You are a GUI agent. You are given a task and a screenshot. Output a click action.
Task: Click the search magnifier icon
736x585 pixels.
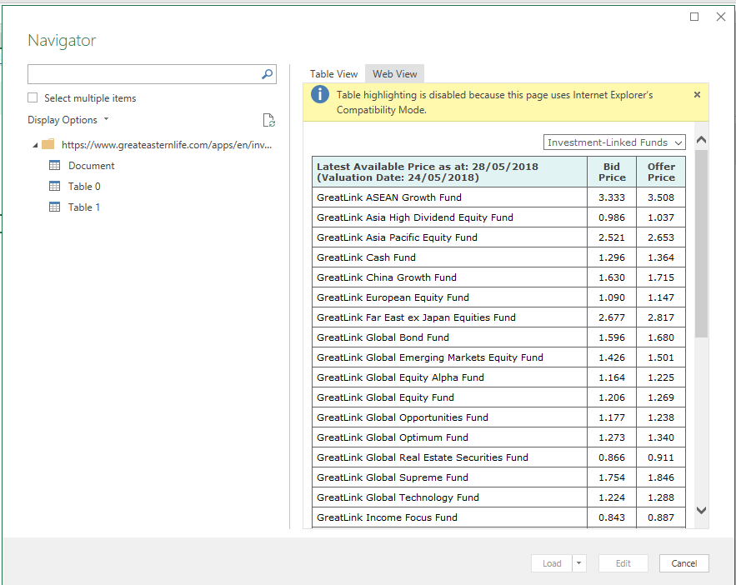[267, 74]
